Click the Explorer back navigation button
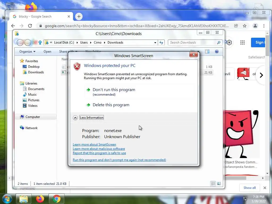Screen dimensions: 272x204 coord(20,42)
